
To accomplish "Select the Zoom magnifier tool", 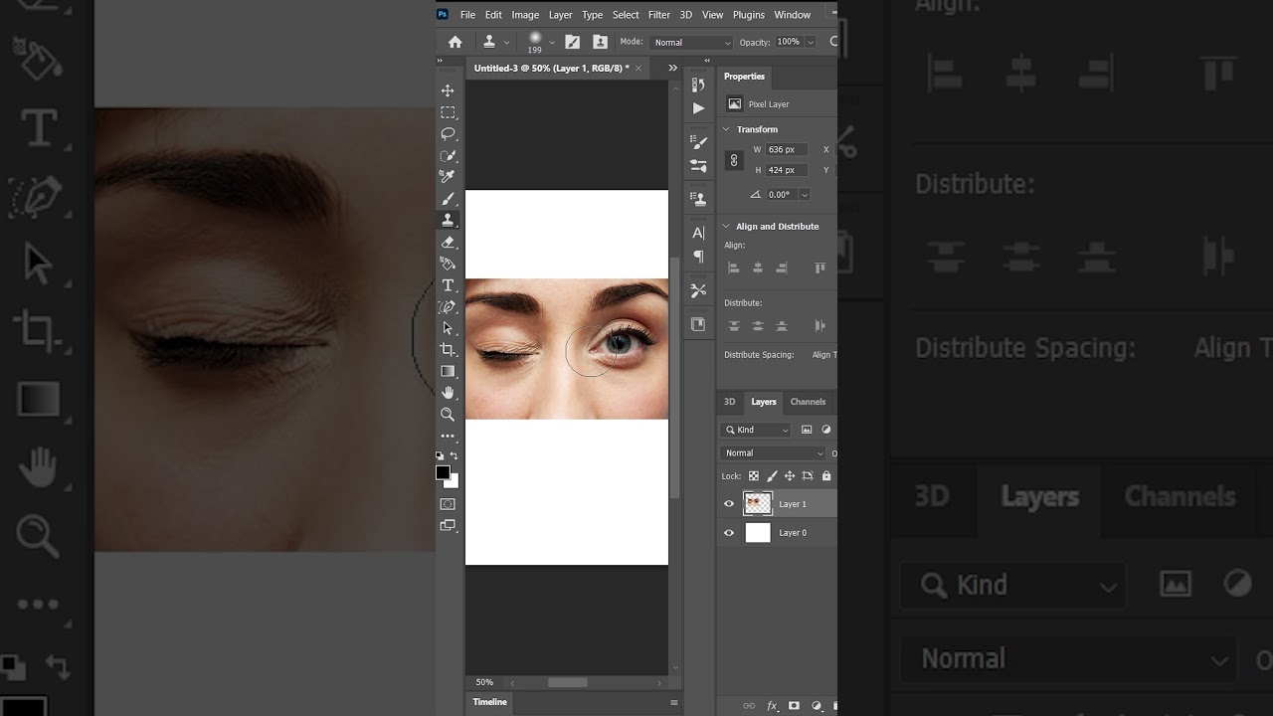I will pyautogui.click(x=448, y=415).
